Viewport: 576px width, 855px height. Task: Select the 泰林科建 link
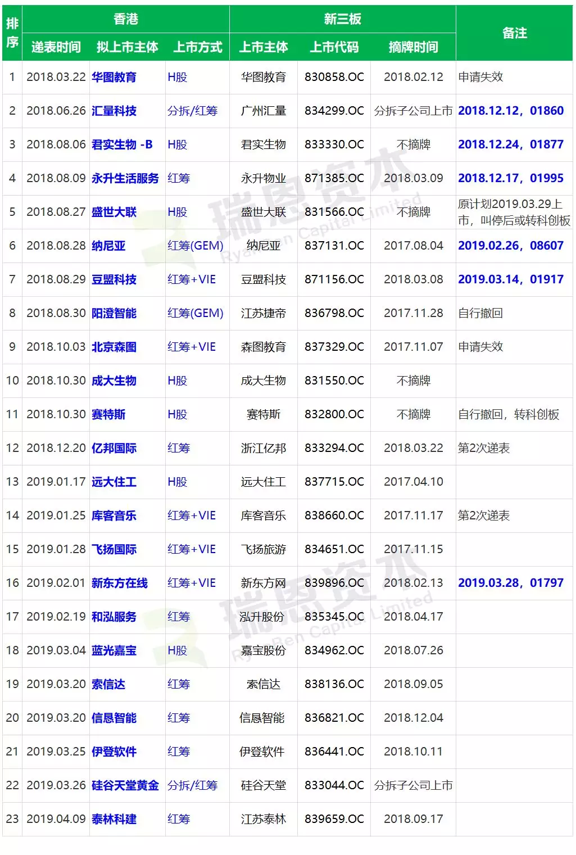pyautogui.click(x=114, y=819)
